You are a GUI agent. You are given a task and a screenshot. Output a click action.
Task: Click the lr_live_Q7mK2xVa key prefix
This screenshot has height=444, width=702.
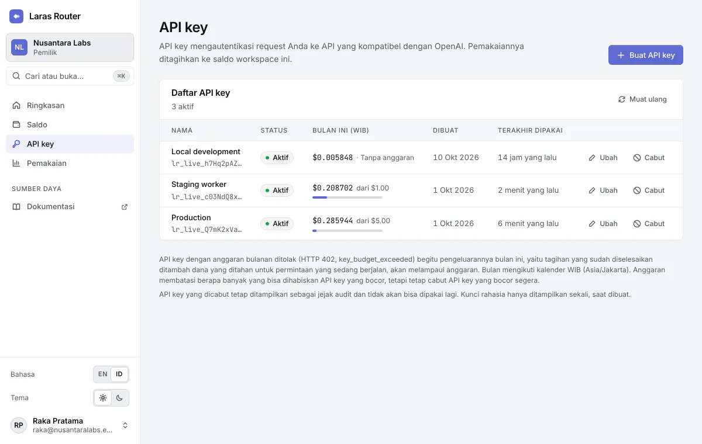pyautogui.click(x=207, y=230)
